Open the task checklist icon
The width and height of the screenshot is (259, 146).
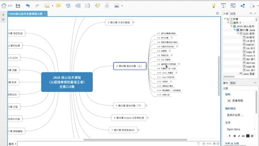(x=107, y=5)
